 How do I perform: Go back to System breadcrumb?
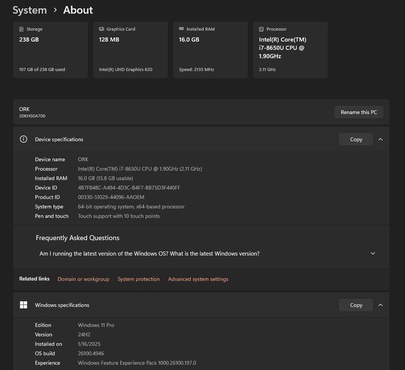(x=30, y=10)
